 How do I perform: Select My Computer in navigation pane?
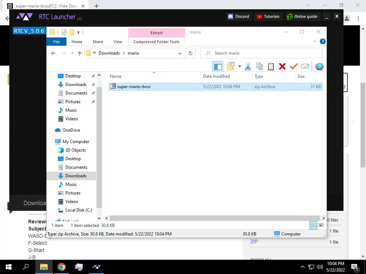(76, 142)
